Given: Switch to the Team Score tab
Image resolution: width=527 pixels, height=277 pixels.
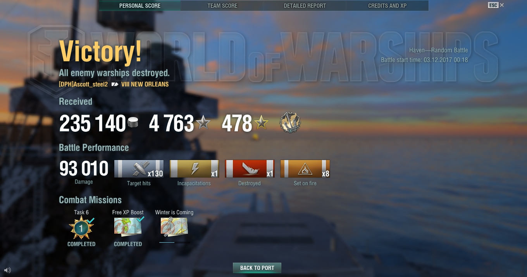Looking at the screenshot, I should (x=222, y=6).
